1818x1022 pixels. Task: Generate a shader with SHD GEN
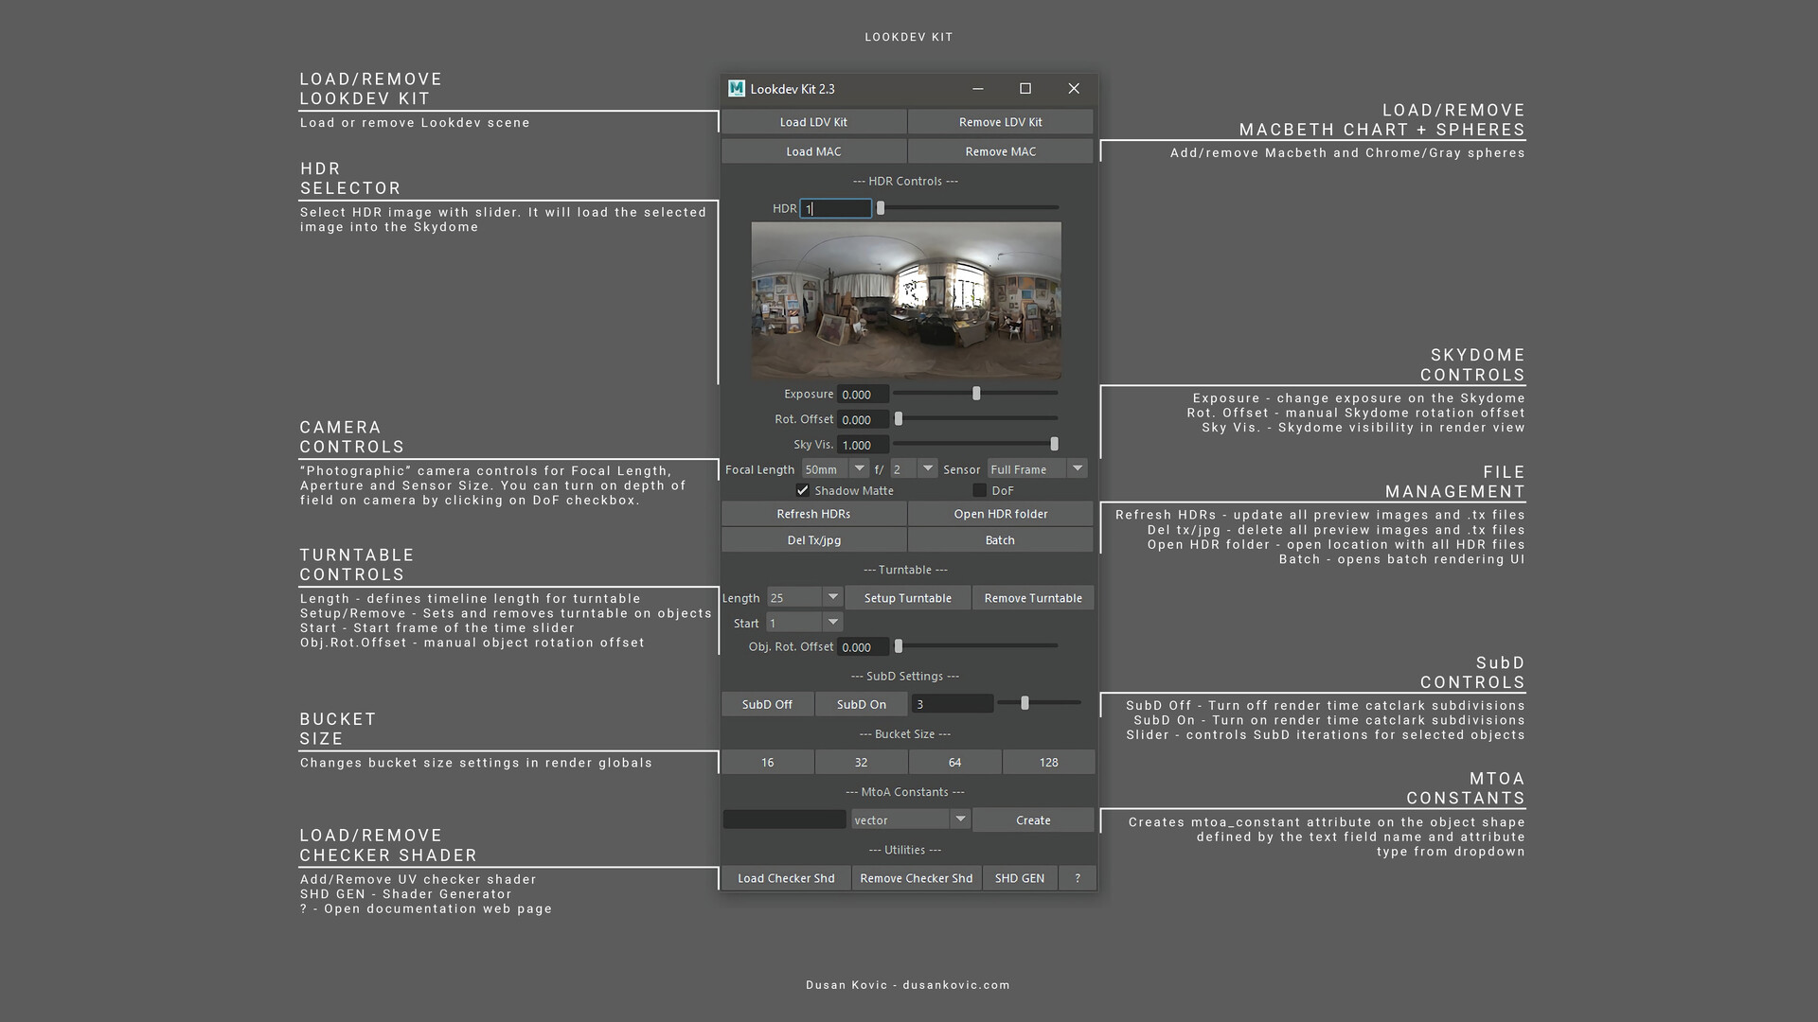tap(1020, 877)
